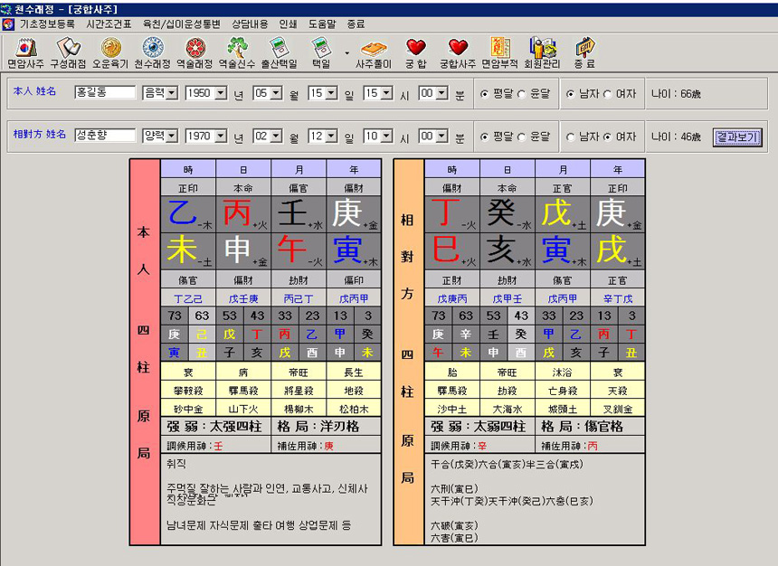Click the 戊壬庚 hidden stems cell
The image size is (778, 566).
point(243,298)
